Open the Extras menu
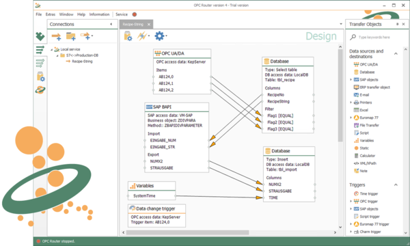 click(x=50, y=14)
